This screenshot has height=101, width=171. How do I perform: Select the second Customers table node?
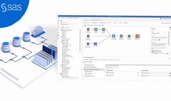click(x=88, y=36)
